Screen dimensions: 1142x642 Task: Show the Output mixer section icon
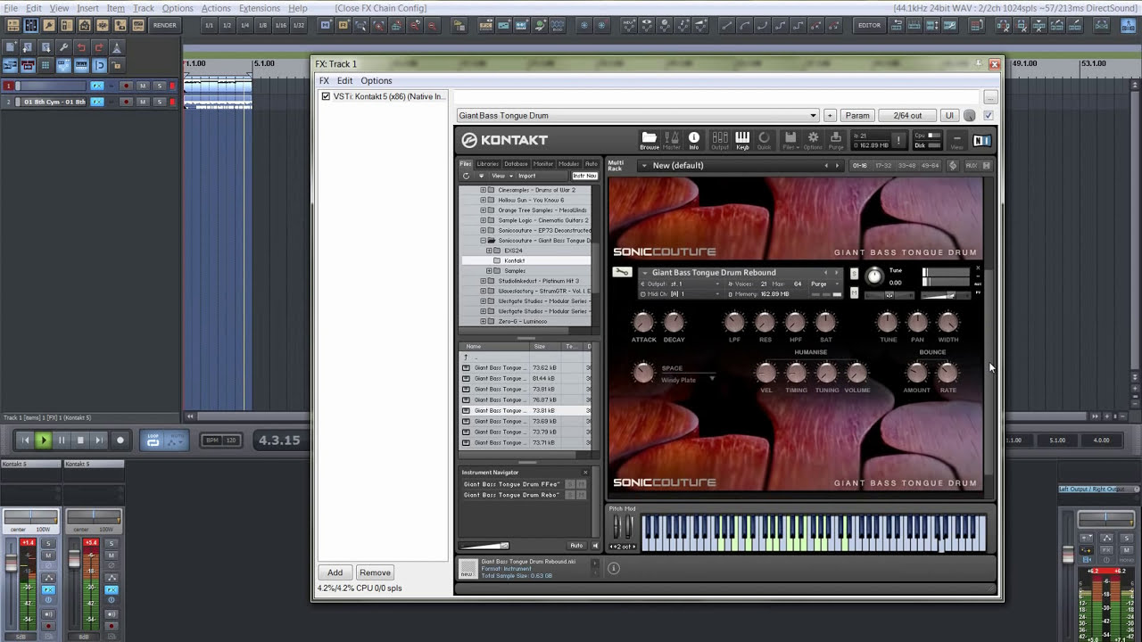coord(720,141)
